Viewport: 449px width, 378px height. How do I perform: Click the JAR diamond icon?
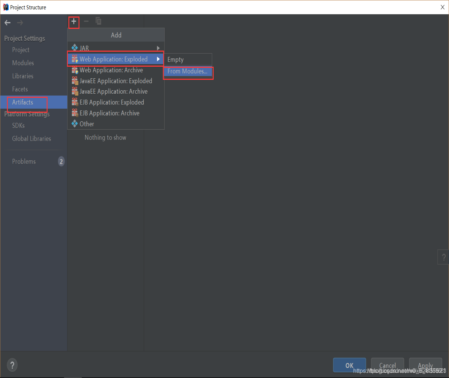point(75,48)
